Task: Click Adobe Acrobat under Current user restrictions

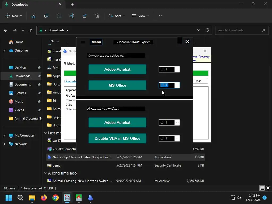Action: (117, 69)
